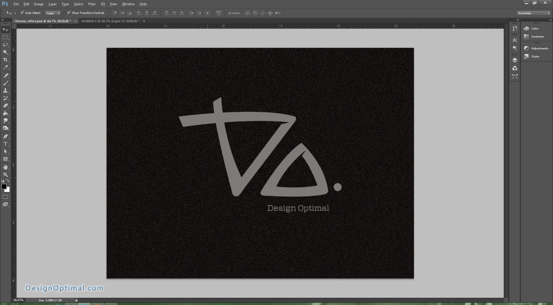Viewport: 553px width, 305px height.
Task: Activate the Eraser tool
Action: [6, 106]
